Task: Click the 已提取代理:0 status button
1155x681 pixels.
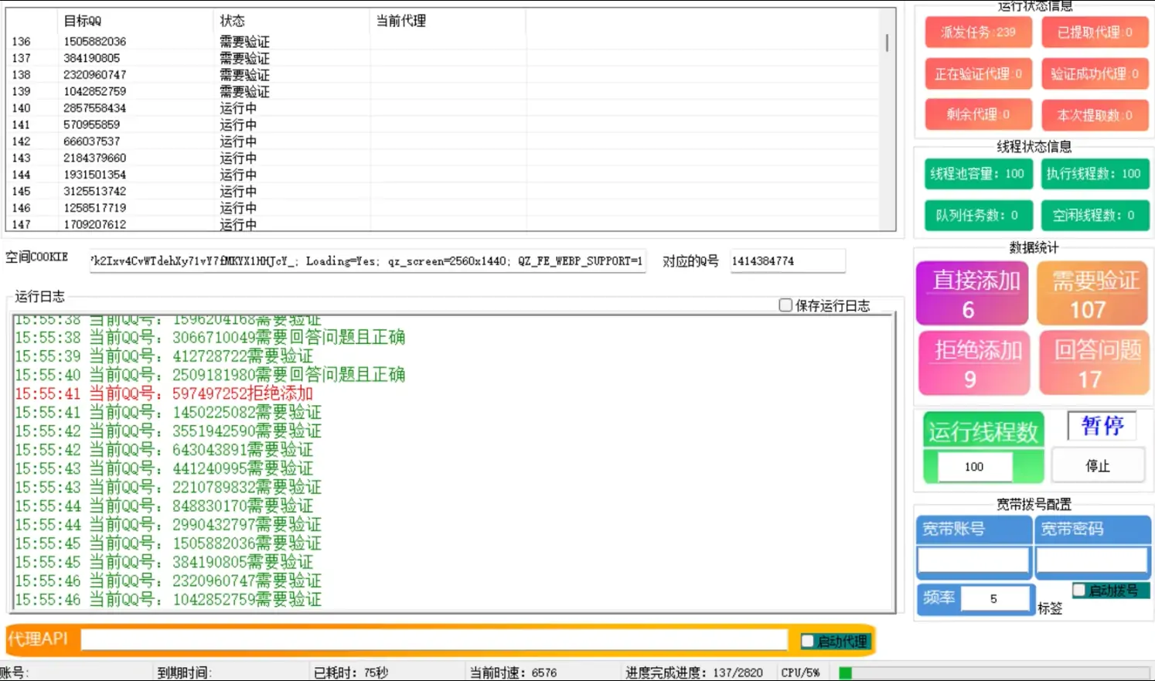Action: coord(1095,32)
